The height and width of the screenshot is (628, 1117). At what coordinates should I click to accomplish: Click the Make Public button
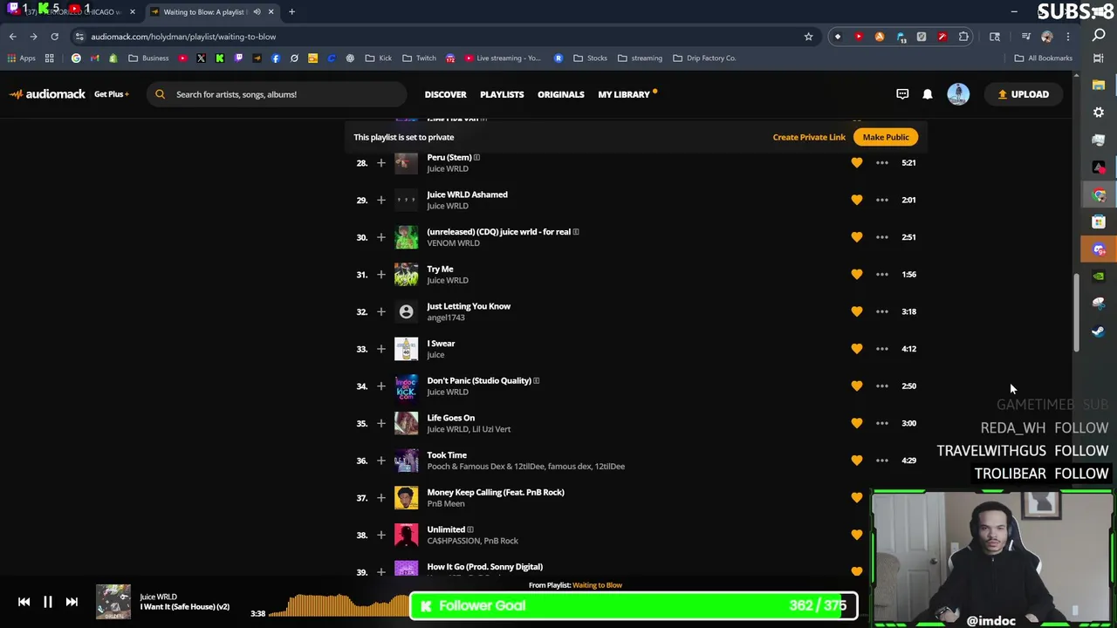[x=886, y=137]
